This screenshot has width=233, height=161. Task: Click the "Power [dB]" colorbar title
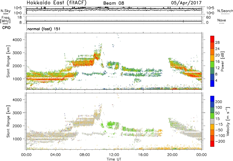[223, 61]
